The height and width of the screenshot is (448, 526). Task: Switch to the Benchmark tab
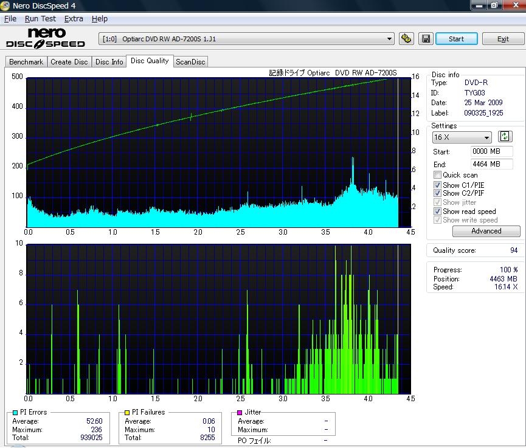(26, 62)
